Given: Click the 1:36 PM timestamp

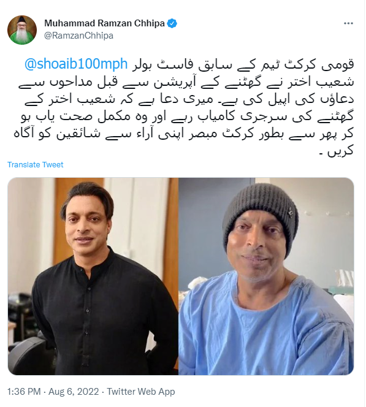Looking at the screenshot, I should 24,392.
